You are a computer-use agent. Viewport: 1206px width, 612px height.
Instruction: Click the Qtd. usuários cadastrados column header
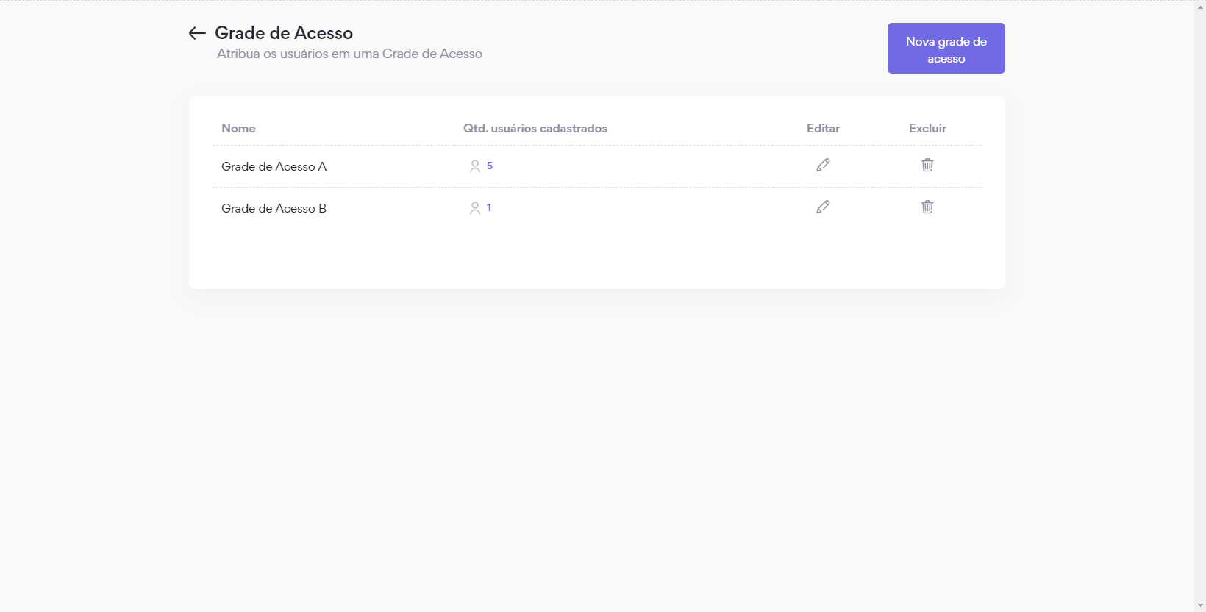click(x=535, y=128)
